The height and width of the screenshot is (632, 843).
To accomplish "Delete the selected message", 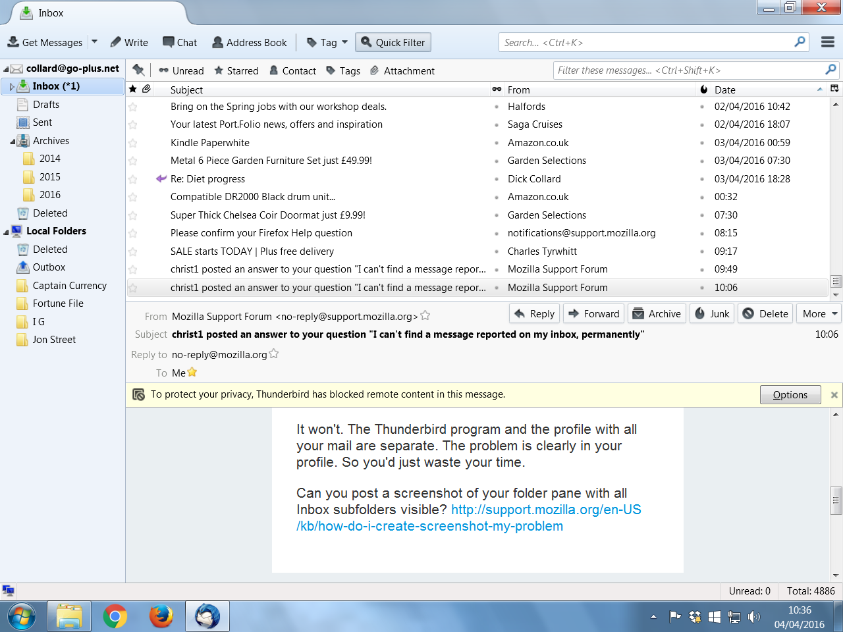I will [x=765, y=313].
